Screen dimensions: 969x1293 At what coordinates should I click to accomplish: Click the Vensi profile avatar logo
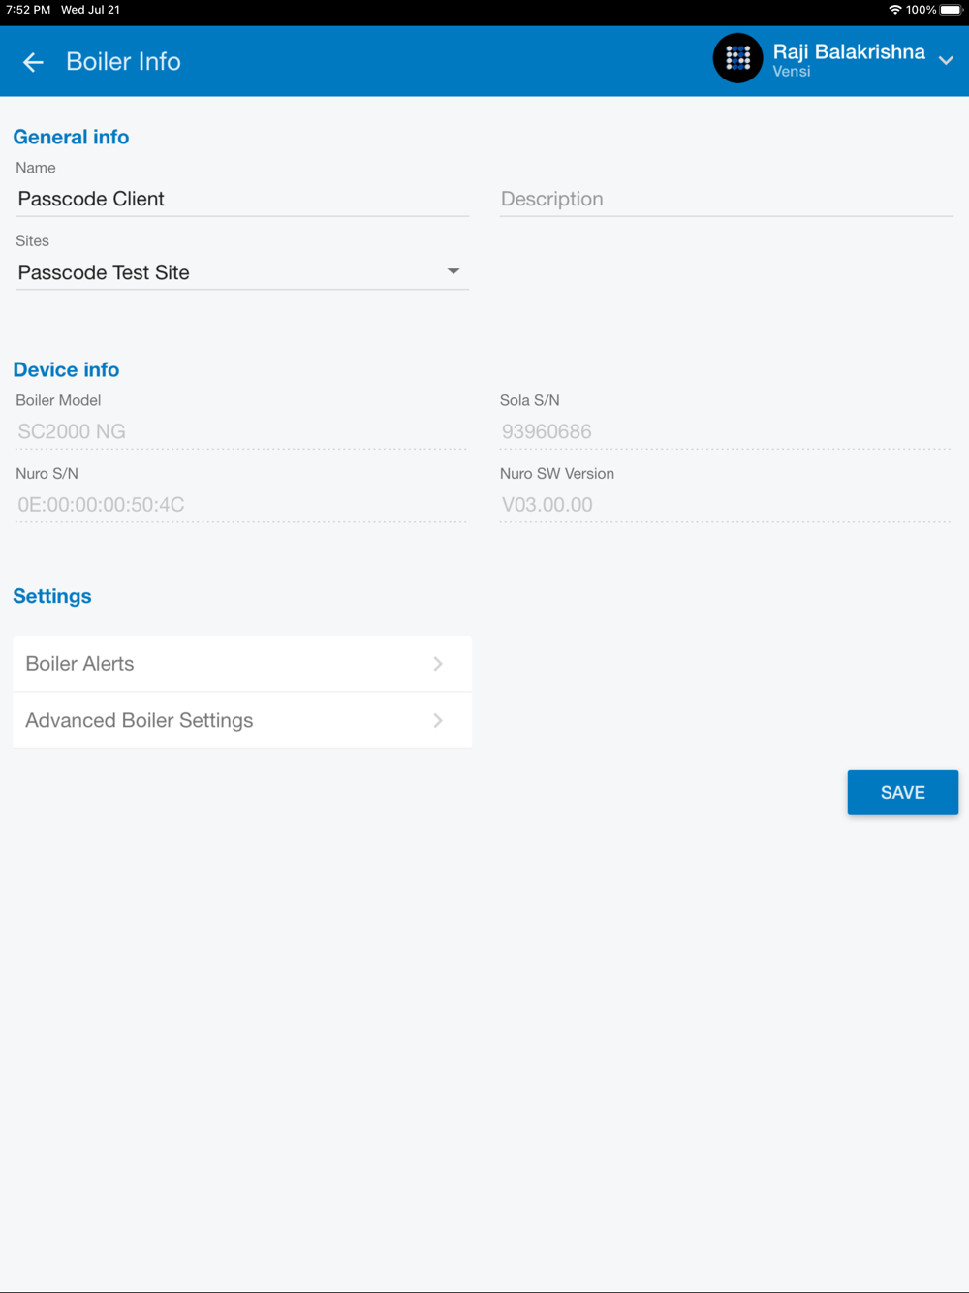click(737, 58)
